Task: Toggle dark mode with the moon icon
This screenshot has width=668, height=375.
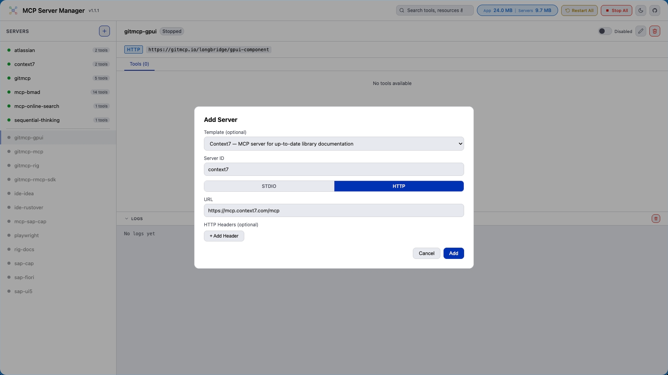Action: click(x=641, y=10)
